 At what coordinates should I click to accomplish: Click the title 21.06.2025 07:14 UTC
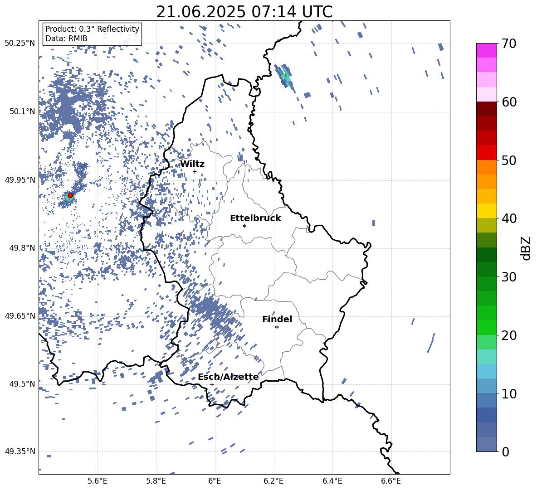click(244, 12)
